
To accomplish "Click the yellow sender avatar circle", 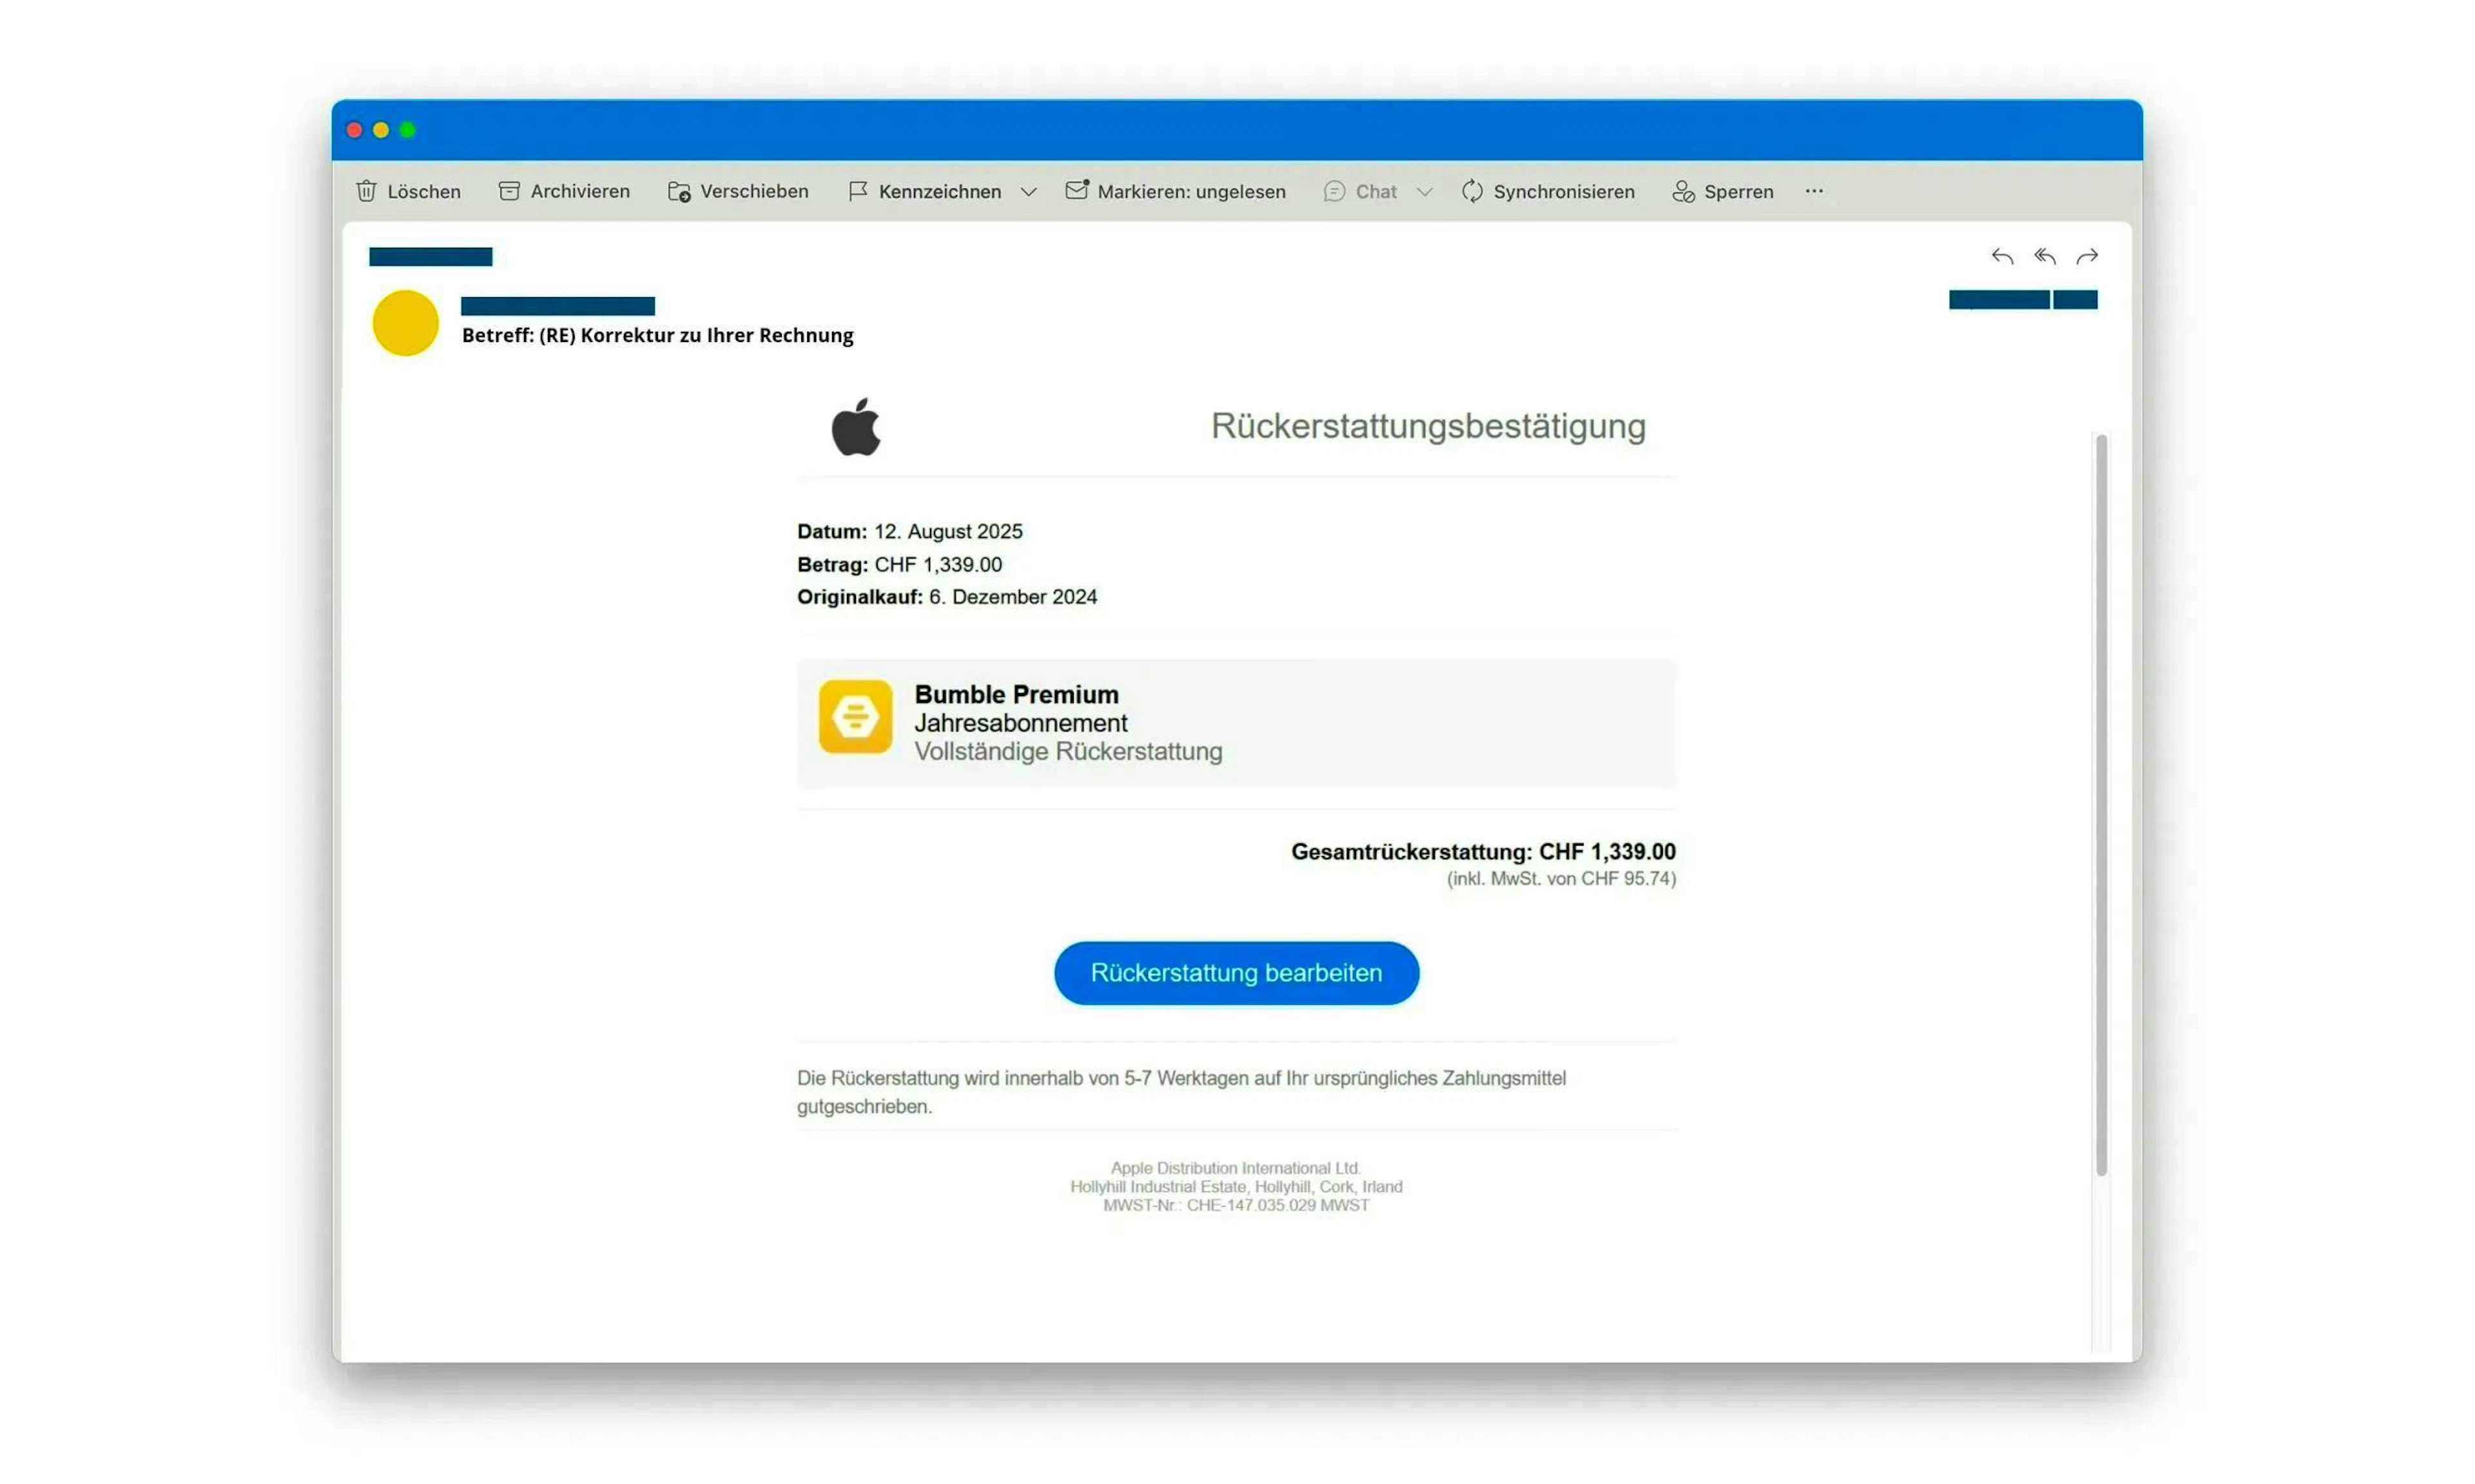I will pos(405,322).
